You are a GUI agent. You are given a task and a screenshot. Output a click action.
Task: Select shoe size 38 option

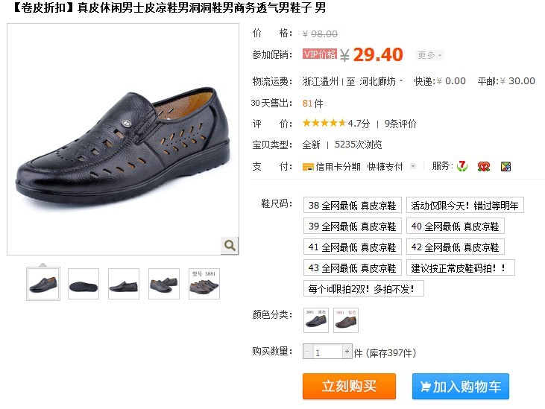[353, 205]
